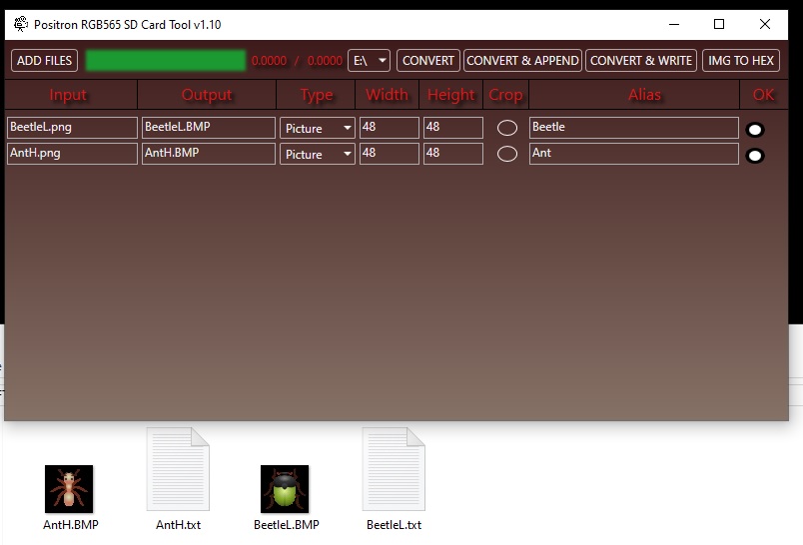Toggle the OK indicator for the Beetle row
Screen dimensions: 803x545
[x=755, y=130]
